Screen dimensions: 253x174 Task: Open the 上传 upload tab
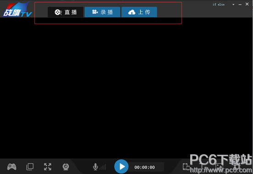[139, 12]
